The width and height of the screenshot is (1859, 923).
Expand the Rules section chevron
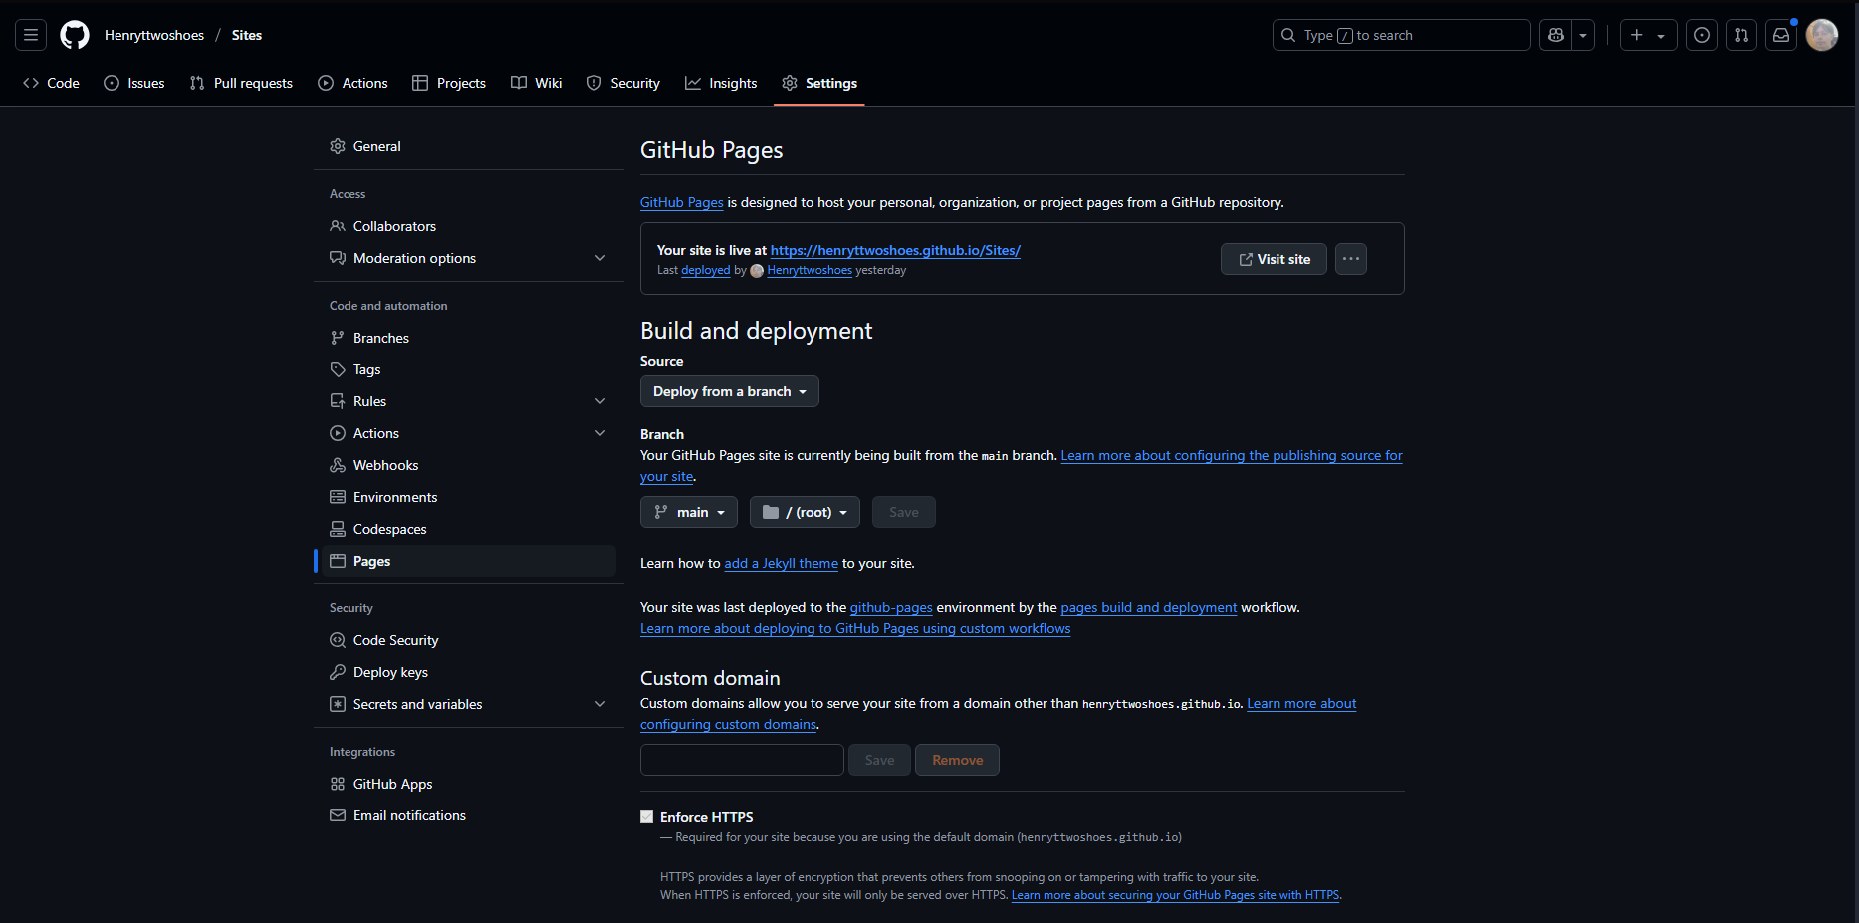tap(600, 401)
